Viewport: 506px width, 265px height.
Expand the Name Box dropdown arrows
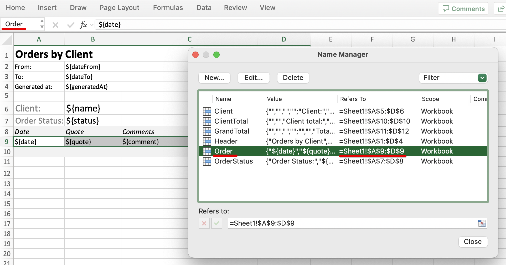(42, 24)
